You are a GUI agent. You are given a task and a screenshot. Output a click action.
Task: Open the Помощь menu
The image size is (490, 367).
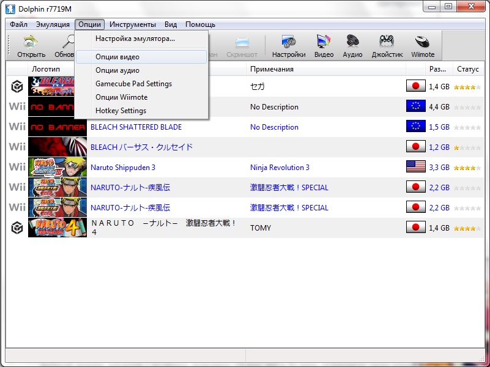click(200, 24)
